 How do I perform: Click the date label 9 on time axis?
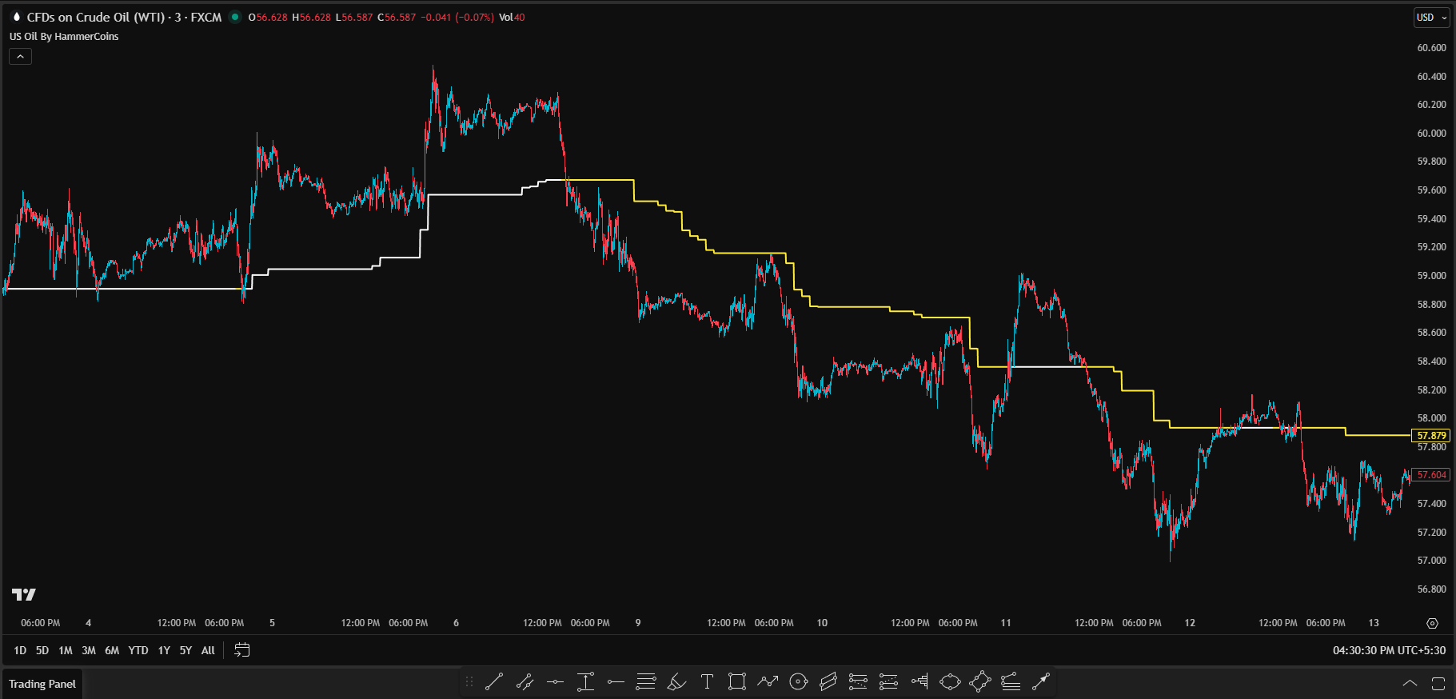tap(638, 623)
